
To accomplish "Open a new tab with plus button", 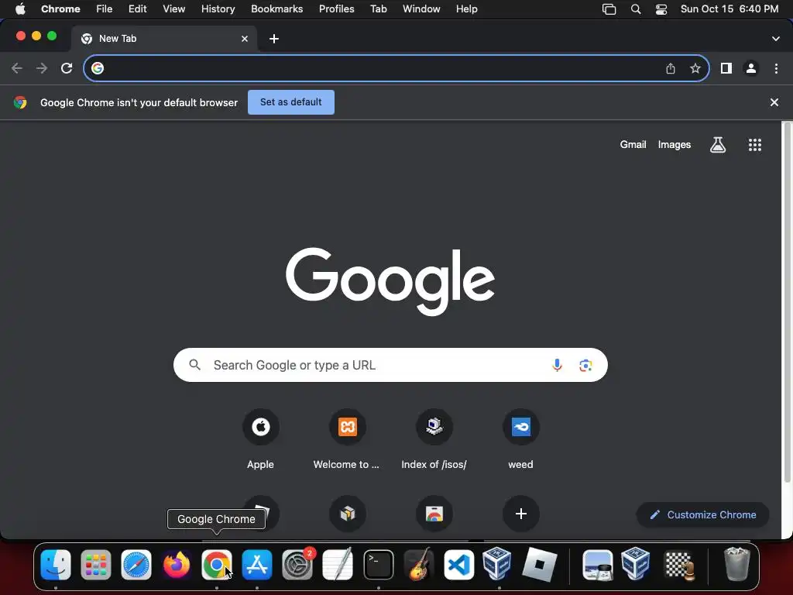I will [274, 39].
